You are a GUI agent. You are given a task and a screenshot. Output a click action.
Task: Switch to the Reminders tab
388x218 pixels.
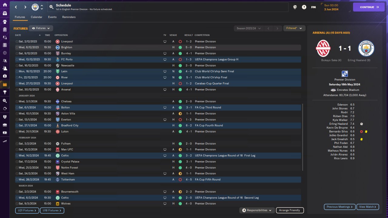tap(69, 17)
